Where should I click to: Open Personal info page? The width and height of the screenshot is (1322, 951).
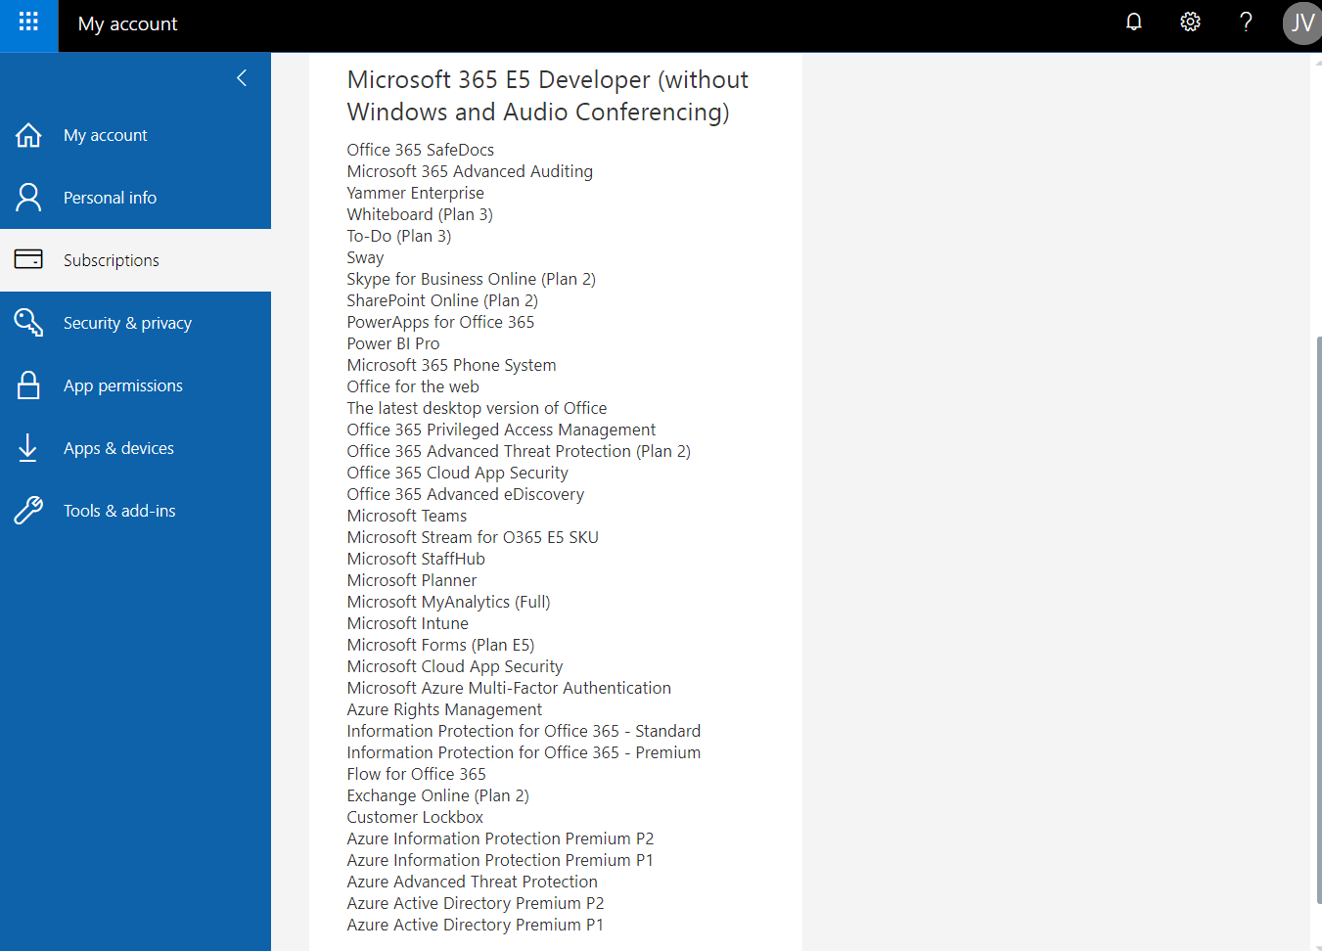point(135,198)
